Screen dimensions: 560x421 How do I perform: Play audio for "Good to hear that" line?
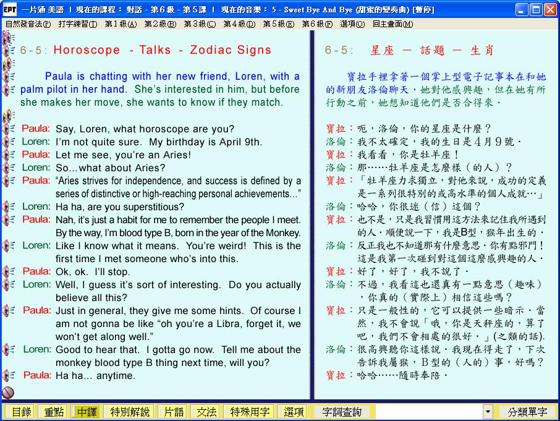point(9,350)
